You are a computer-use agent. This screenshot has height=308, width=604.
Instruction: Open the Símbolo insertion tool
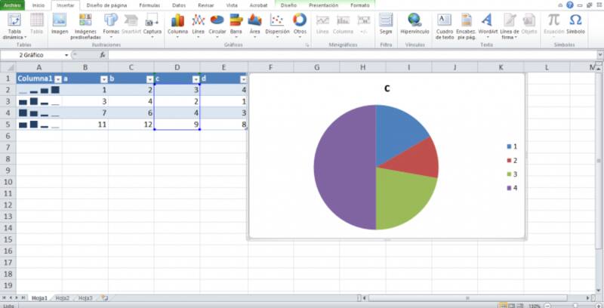pos(575,23)
